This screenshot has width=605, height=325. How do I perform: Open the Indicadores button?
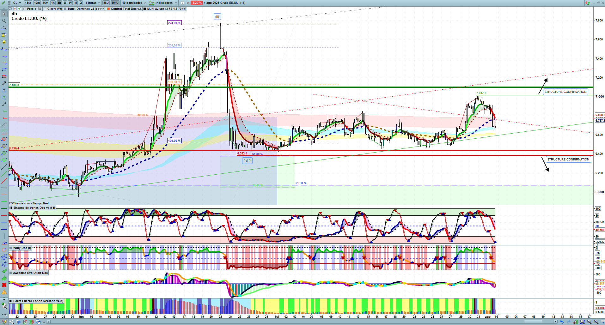[163, 3]
